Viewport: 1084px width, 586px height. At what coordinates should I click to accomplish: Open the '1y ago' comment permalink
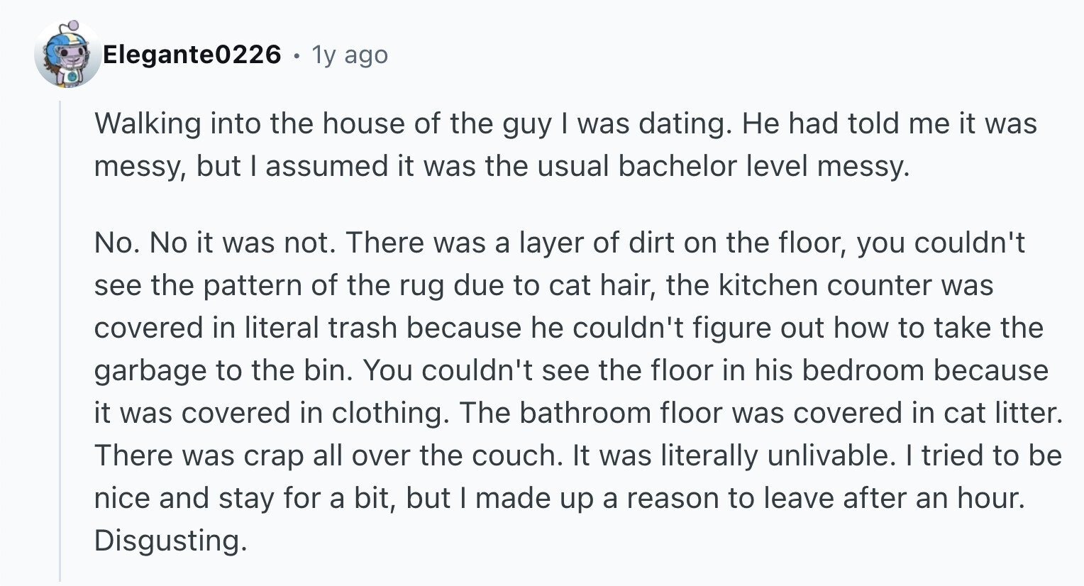click(x=350, y=55)
